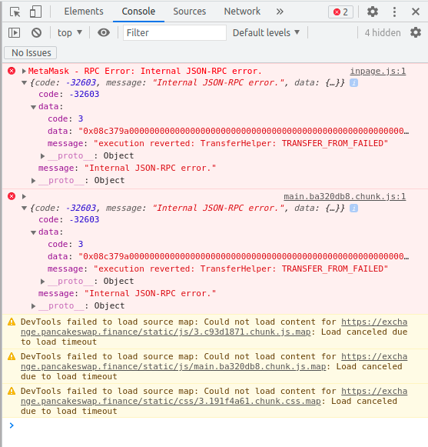The width and height of the screenshot is (428, 447).
Task: Show more tabs with the double chevron
Action: click(x=280, y=12)
